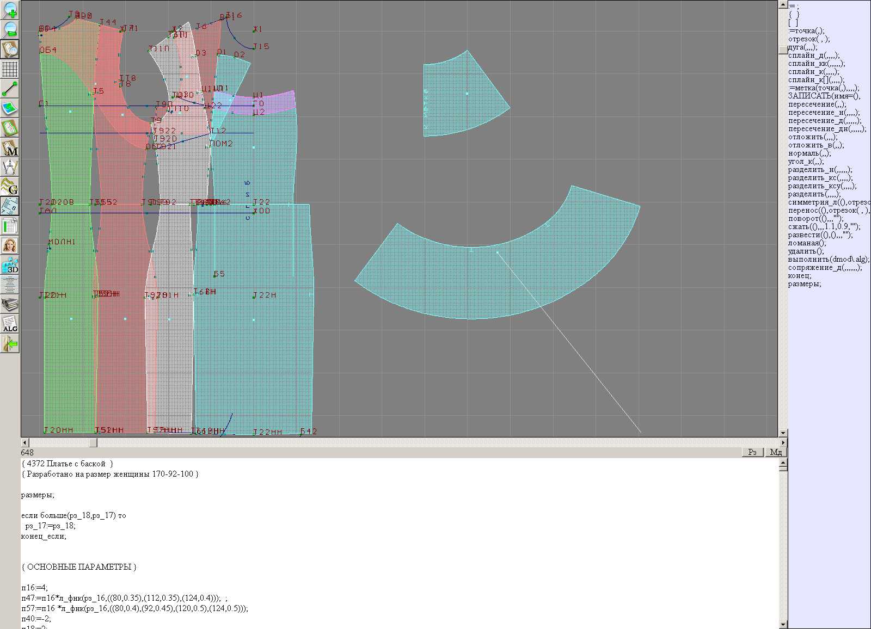Click the canvas horizontal scrollbar thumb
The image size is (871, 629).
tap(93, 443)
